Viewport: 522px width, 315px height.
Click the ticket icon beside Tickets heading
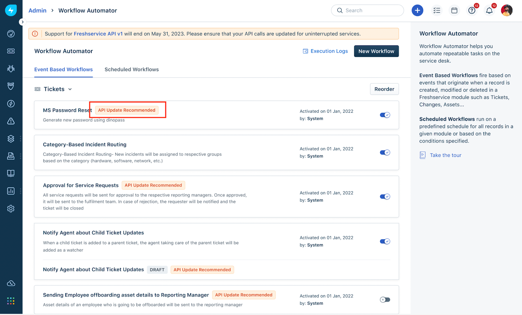pyautogui.click(x=38, y=89)
